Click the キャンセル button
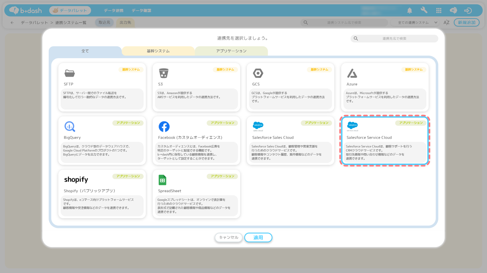 (x=229, y=238)
